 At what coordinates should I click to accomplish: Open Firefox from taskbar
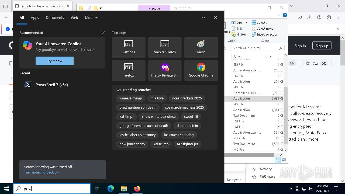tap(137, 189)
